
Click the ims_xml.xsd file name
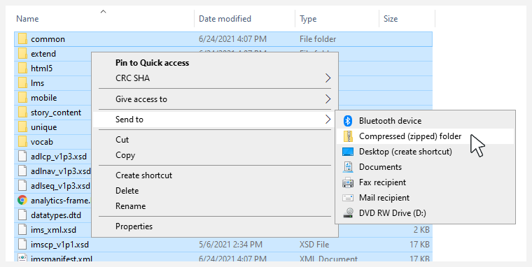[54, 230]
